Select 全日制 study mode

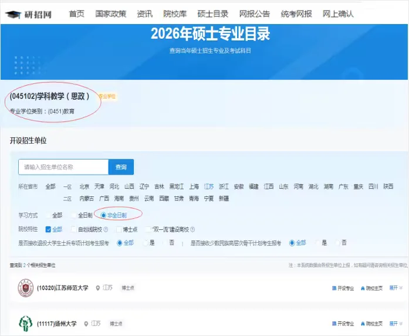74,215
